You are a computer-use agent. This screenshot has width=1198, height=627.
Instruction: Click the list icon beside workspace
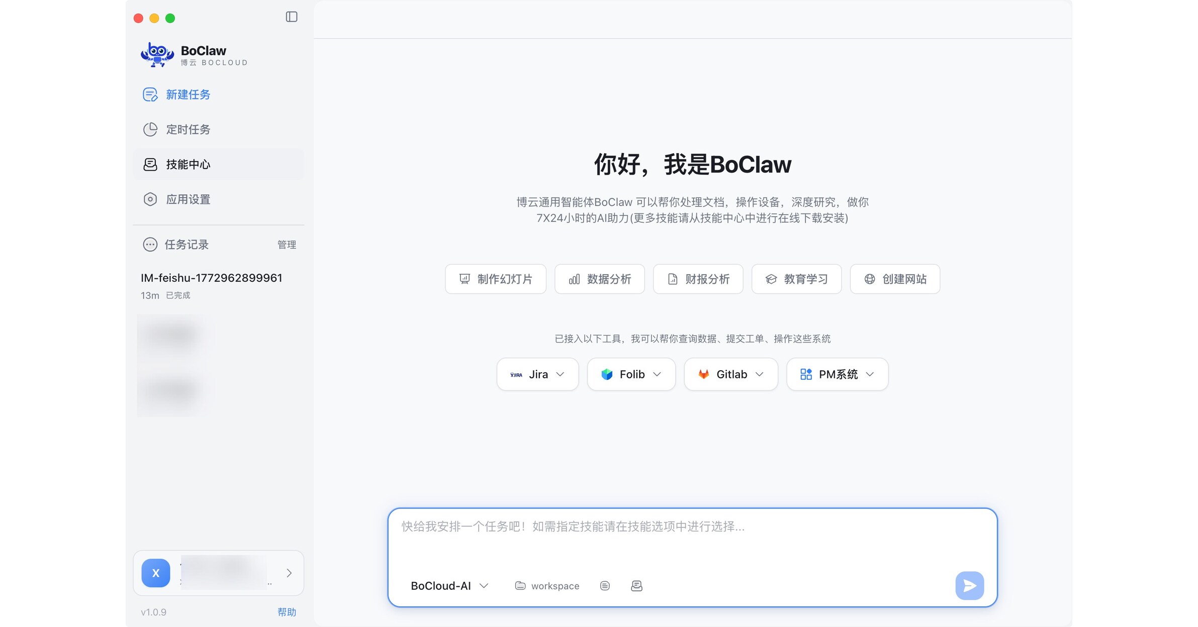click(605, 586)
